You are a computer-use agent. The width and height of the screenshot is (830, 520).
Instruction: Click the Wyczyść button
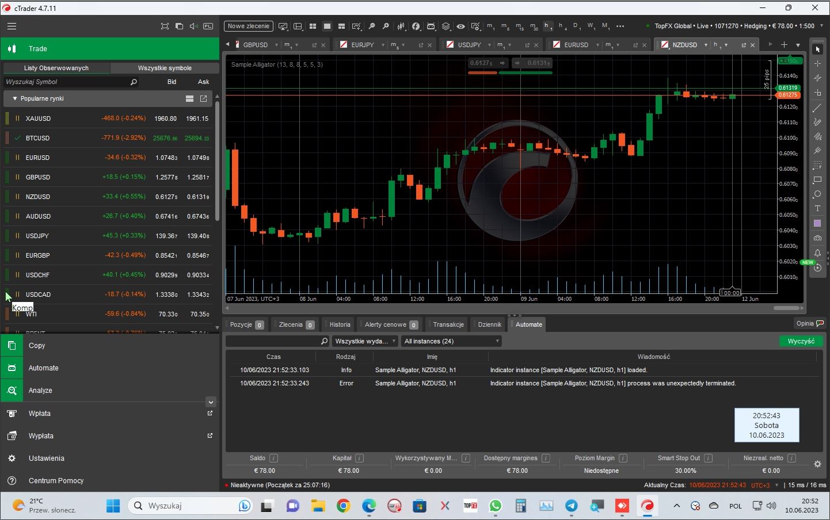(801, 341)
